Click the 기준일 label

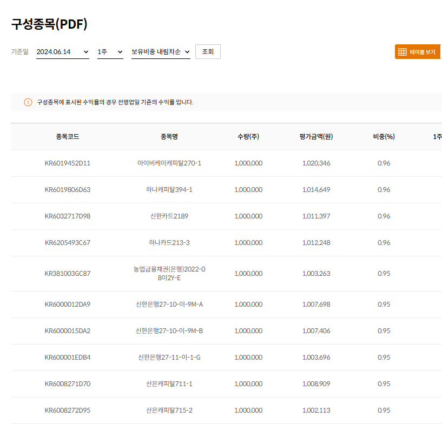pyautogui.click(x=19, y=51)
